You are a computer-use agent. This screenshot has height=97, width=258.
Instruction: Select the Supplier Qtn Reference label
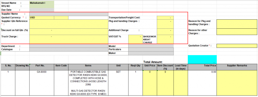14,22
